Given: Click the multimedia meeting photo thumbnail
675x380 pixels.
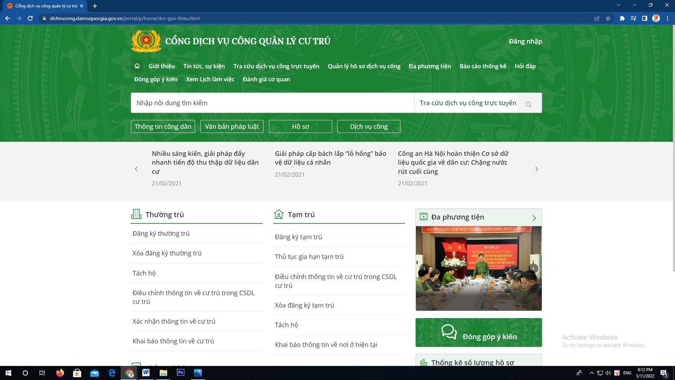Looking at the screenshot, I should 478,268.
